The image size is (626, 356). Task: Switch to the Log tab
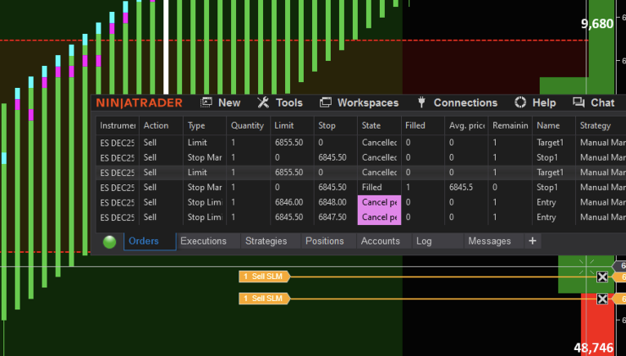[x=424, y=241]
